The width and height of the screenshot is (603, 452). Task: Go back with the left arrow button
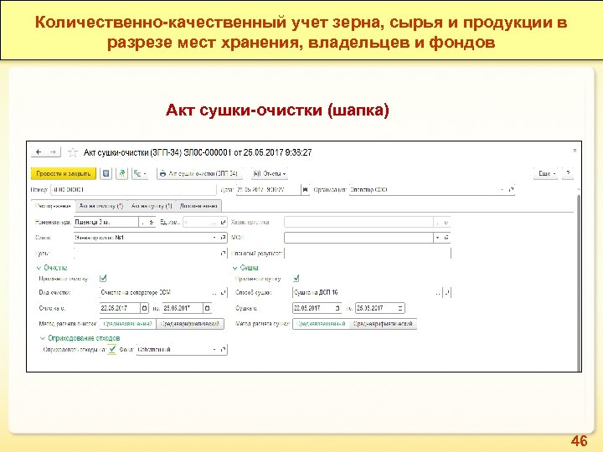[39, 152]
